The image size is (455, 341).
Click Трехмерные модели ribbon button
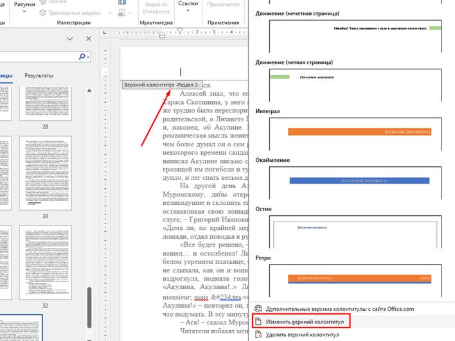click(71, 13)
